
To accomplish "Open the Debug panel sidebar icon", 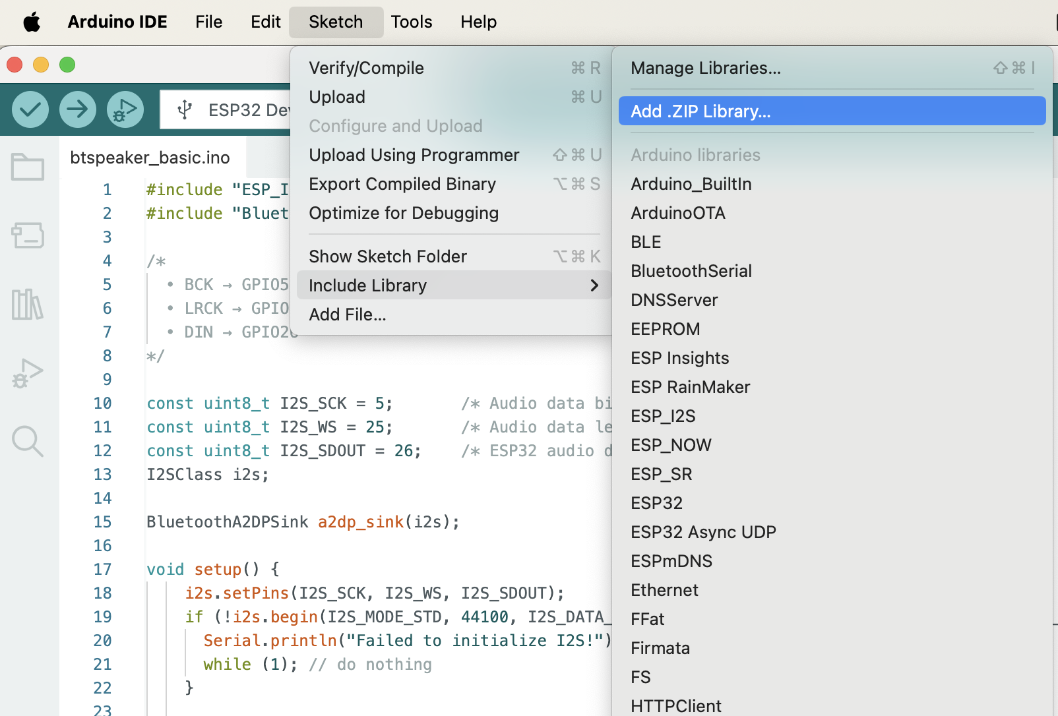I will coord(28,373).
